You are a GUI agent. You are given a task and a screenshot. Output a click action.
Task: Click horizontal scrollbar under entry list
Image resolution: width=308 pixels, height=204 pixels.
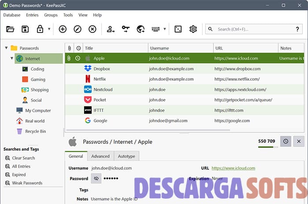[148, 130]
